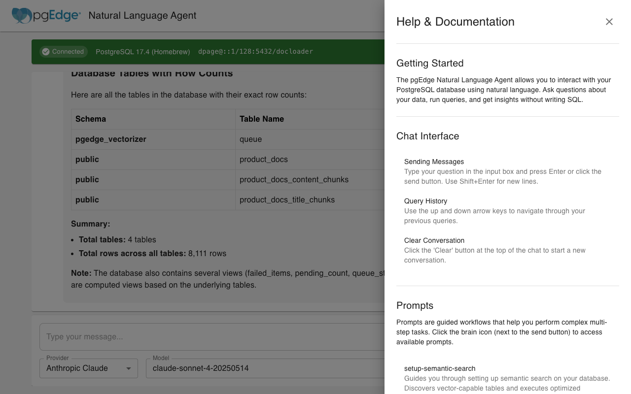Select the Clear Conversation help entry

pos(434,240)
